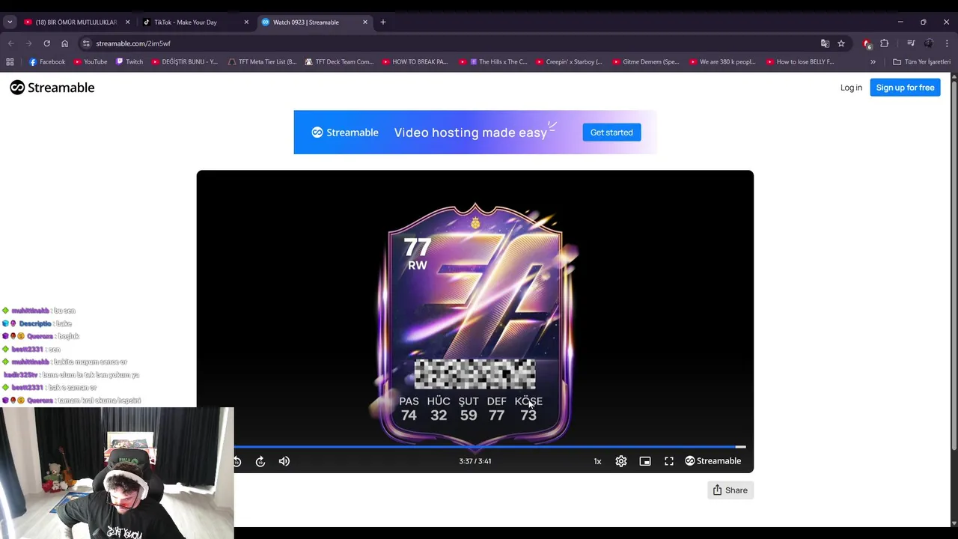Open the TFT Deck Team Comp bookmark

point(339,62)
